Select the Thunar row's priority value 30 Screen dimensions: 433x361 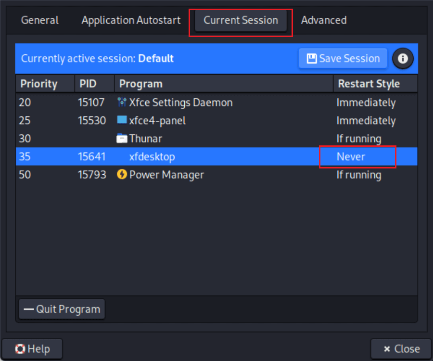(x=25, y=139)
